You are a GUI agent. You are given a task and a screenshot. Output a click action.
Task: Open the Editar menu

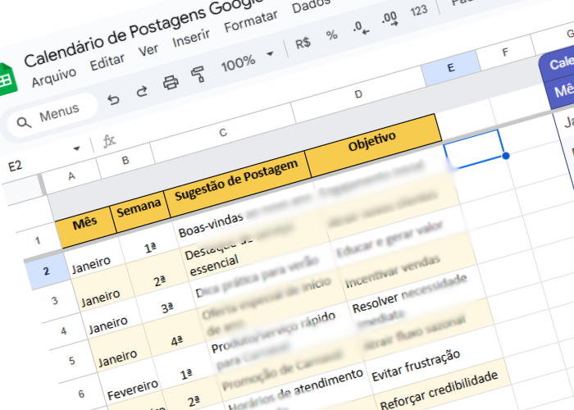(x=107, y=61)
